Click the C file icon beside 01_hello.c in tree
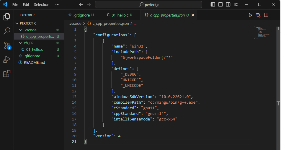The image size is (281, 150). coord(23,50)
